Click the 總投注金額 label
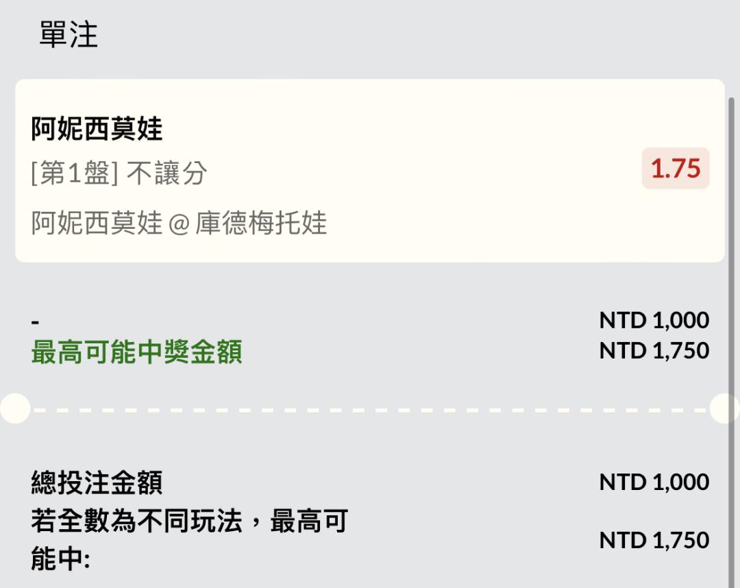The image size is (740, 588). [x=97, y=482]
